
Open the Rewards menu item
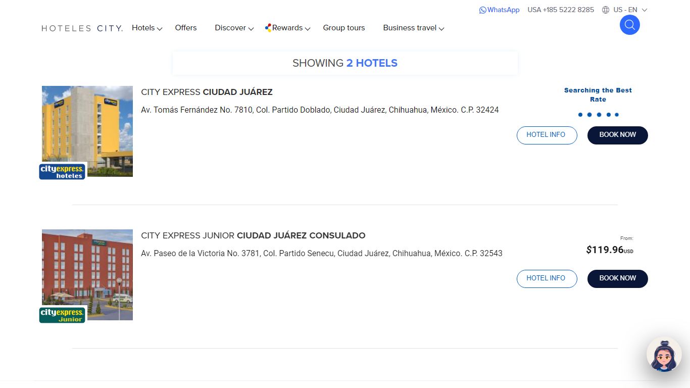coord(287,28)
